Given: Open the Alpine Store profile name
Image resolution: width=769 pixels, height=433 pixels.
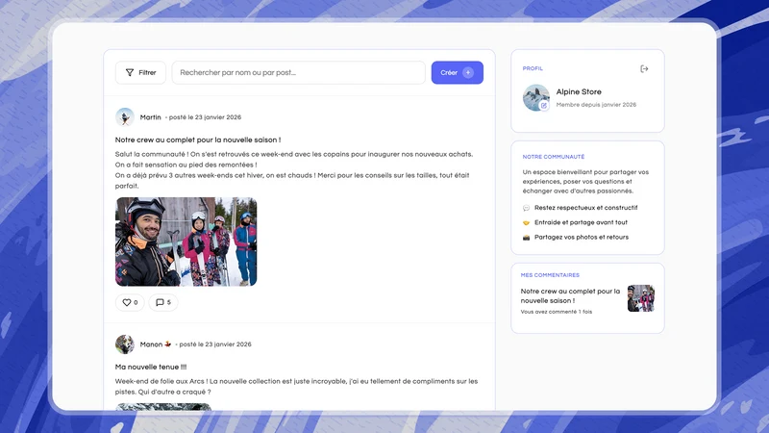Looking at the screenshot, I should (x=579, y=91).
